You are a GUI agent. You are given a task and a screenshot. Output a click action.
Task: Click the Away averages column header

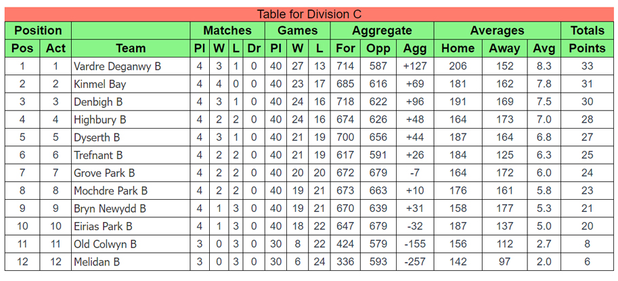(x=504, y=48)
